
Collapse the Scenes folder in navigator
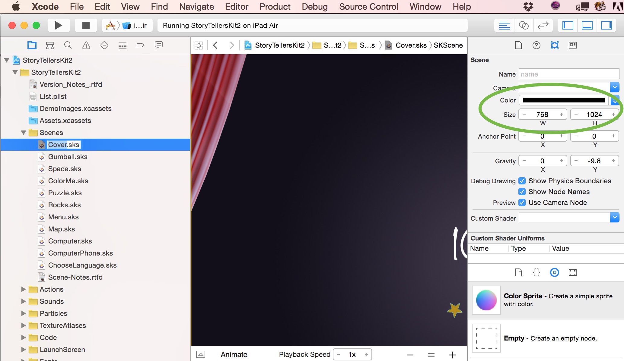tap(24, 133)
